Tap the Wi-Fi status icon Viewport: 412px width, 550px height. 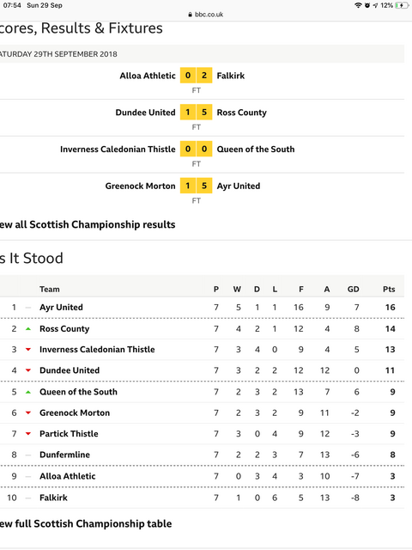pyautogui.click(x=358, y=5)
